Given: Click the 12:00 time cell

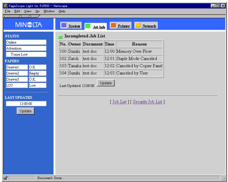Looking at the screenshot, I should [109, 51].
